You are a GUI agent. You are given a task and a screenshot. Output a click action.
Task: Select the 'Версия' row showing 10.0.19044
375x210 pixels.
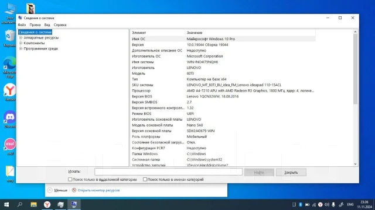[223, 45]
